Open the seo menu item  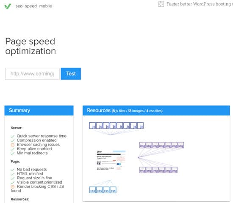(x=19, y=6)
